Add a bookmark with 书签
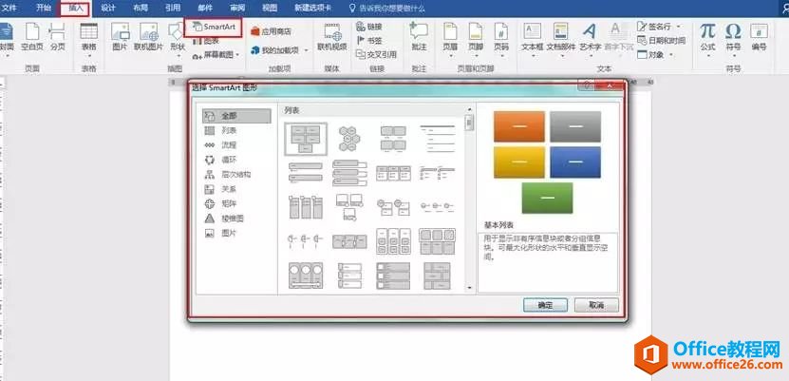The height and width of the screenshot is (381, 789). coord(368,40)
